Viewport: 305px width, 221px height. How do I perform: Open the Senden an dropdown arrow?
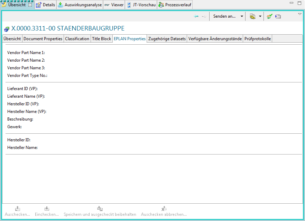242,16
